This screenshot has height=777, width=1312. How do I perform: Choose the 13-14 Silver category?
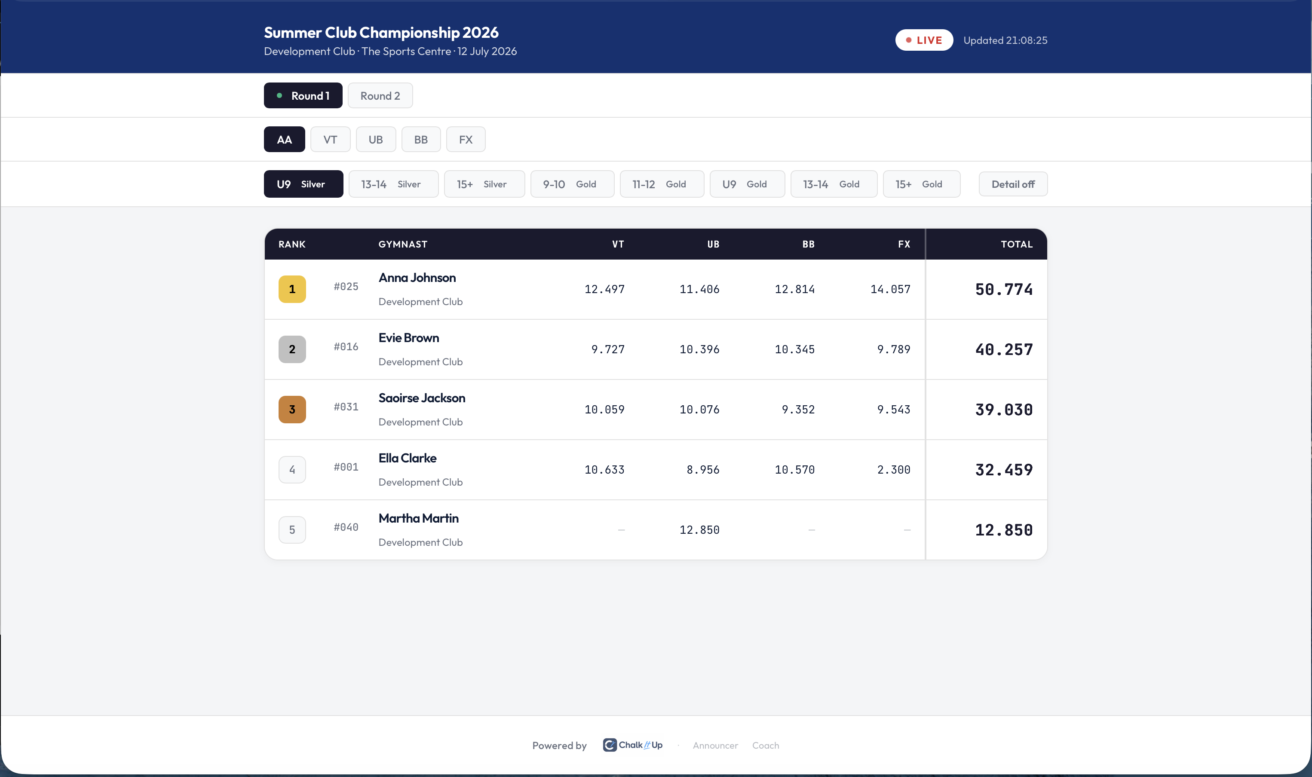393,184
